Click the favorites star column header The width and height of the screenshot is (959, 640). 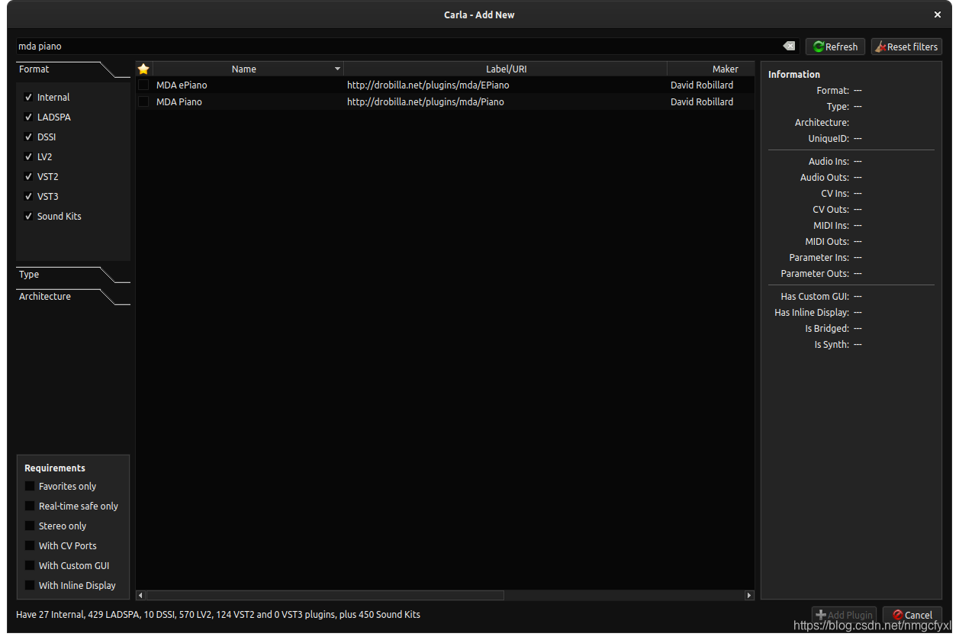pos(143,69)
